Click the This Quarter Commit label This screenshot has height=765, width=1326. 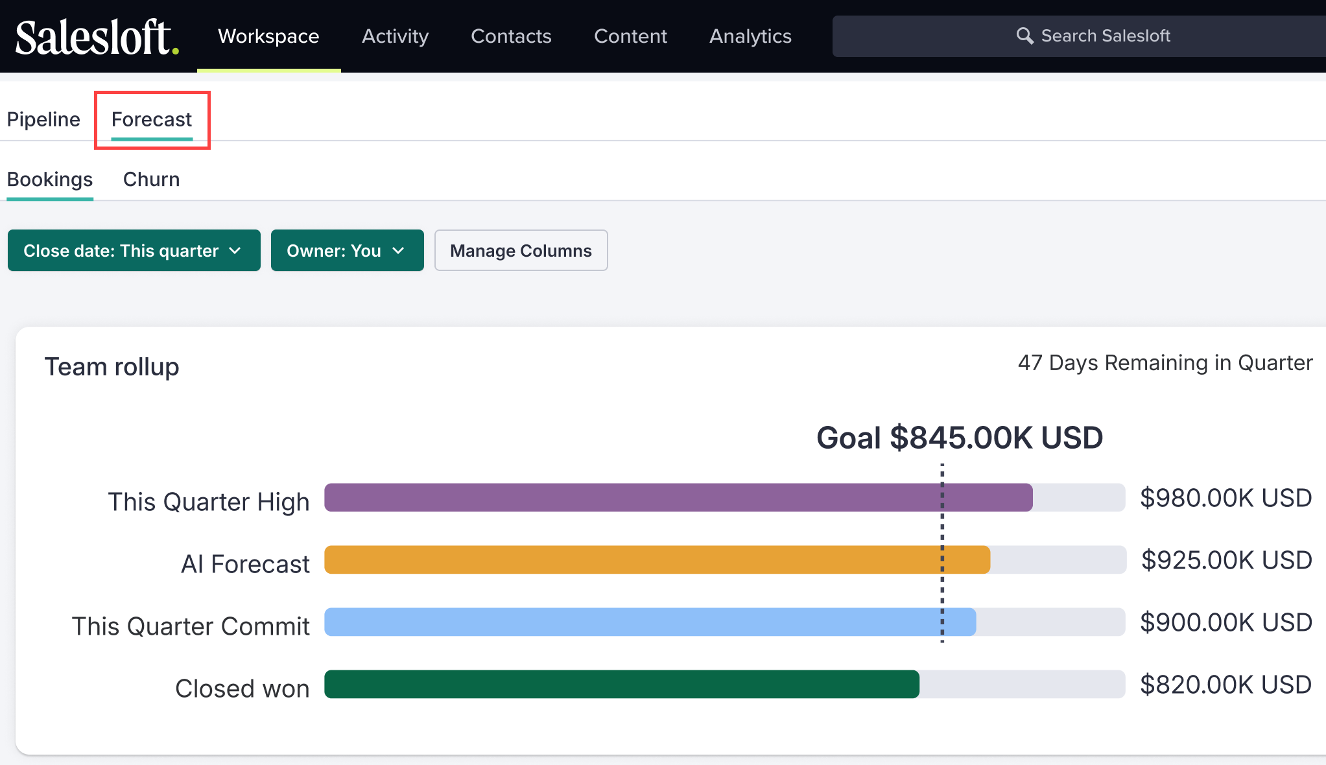tap(191, 626)
